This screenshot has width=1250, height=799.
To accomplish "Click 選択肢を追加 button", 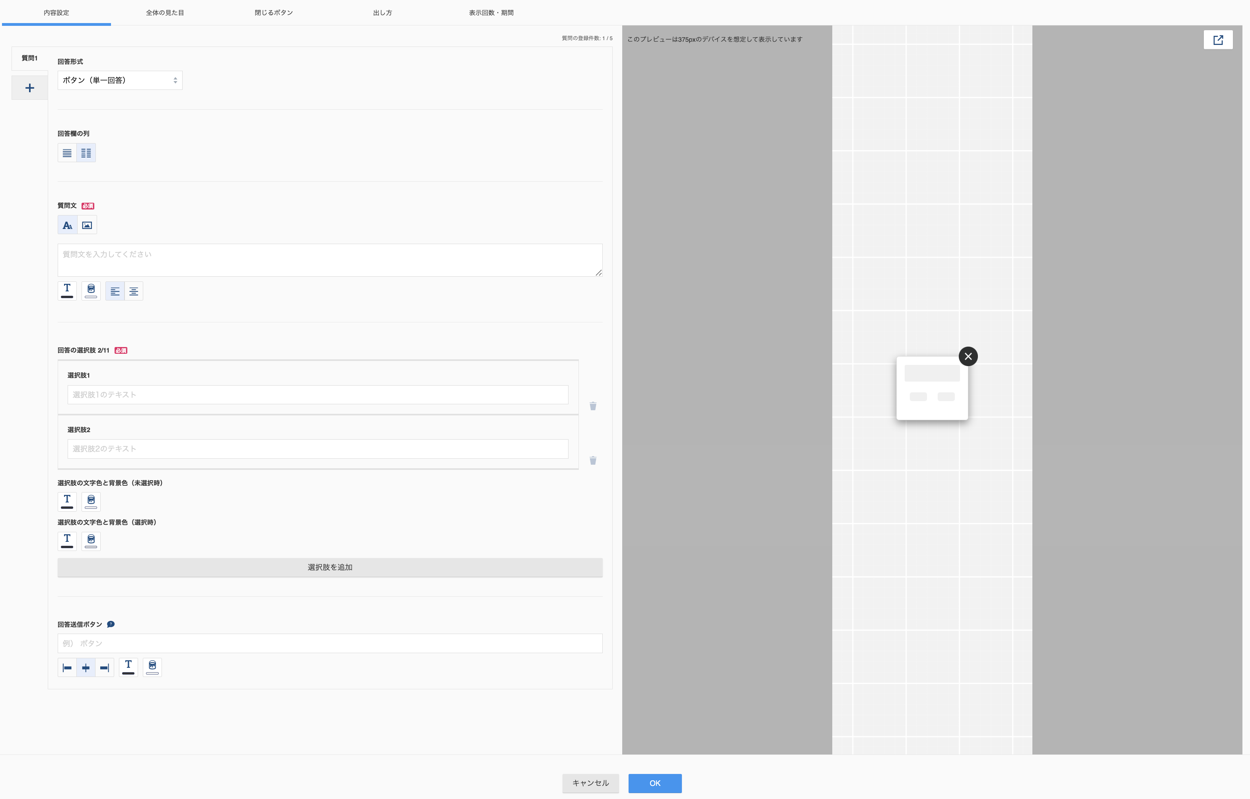I will coord(330,567).
